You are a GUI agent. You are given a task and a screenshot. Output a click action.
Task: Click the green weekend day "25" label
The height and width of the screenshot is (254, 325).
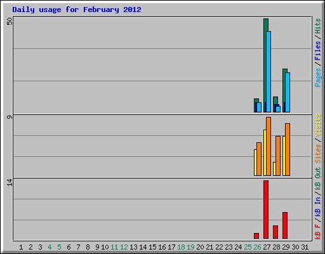pyautogui.click(x=248, y=247)
